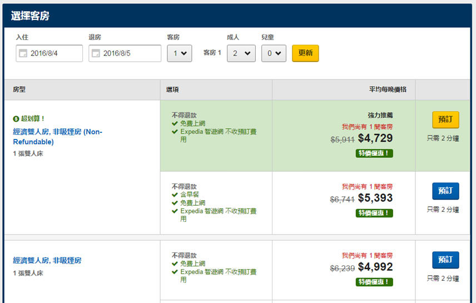Screen dimensions: 476x303
Task: Open the 經濟雙人房 Non-Refundable room link
Action: point(57,137)
